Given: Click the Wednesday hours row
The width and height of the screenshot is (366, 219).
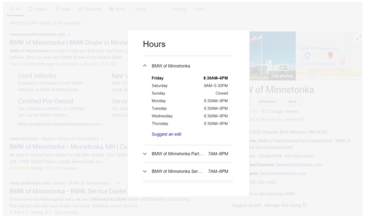Looking at the screenshot, I should point(190,116).
